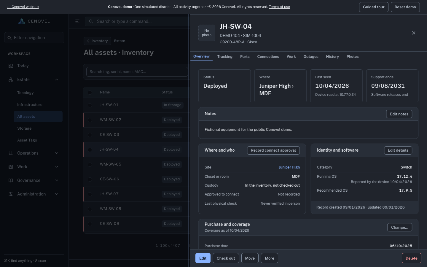Expand the Administration navigation section
Screen dimensions: 427x267
pos(57,194)
